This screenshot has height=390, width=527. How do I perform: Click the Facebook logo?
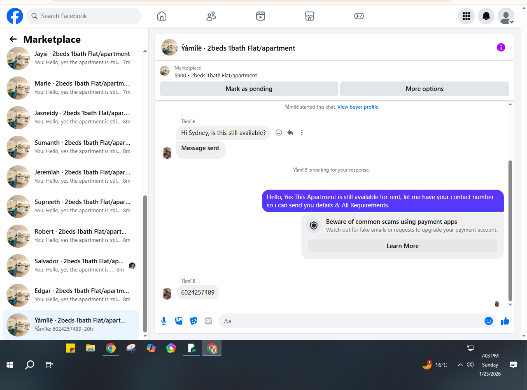15,16
